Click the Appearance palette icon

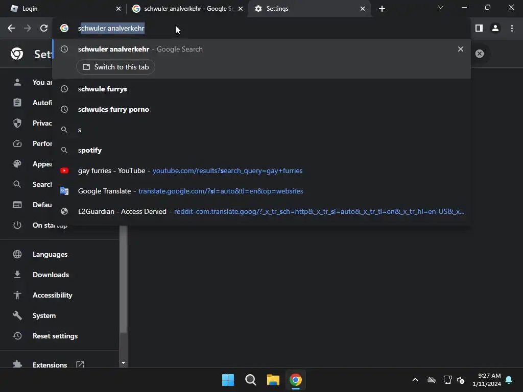(17, 164)
